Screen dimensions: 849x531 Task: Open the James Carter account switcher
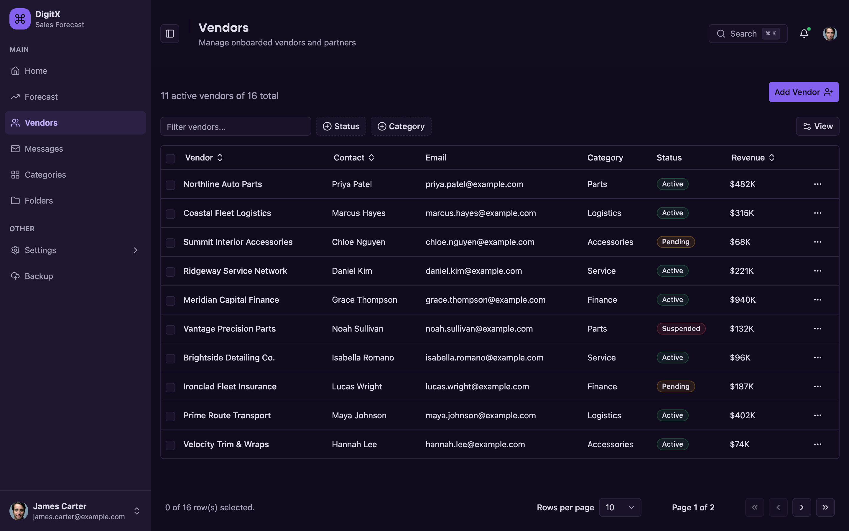(75, 511)
